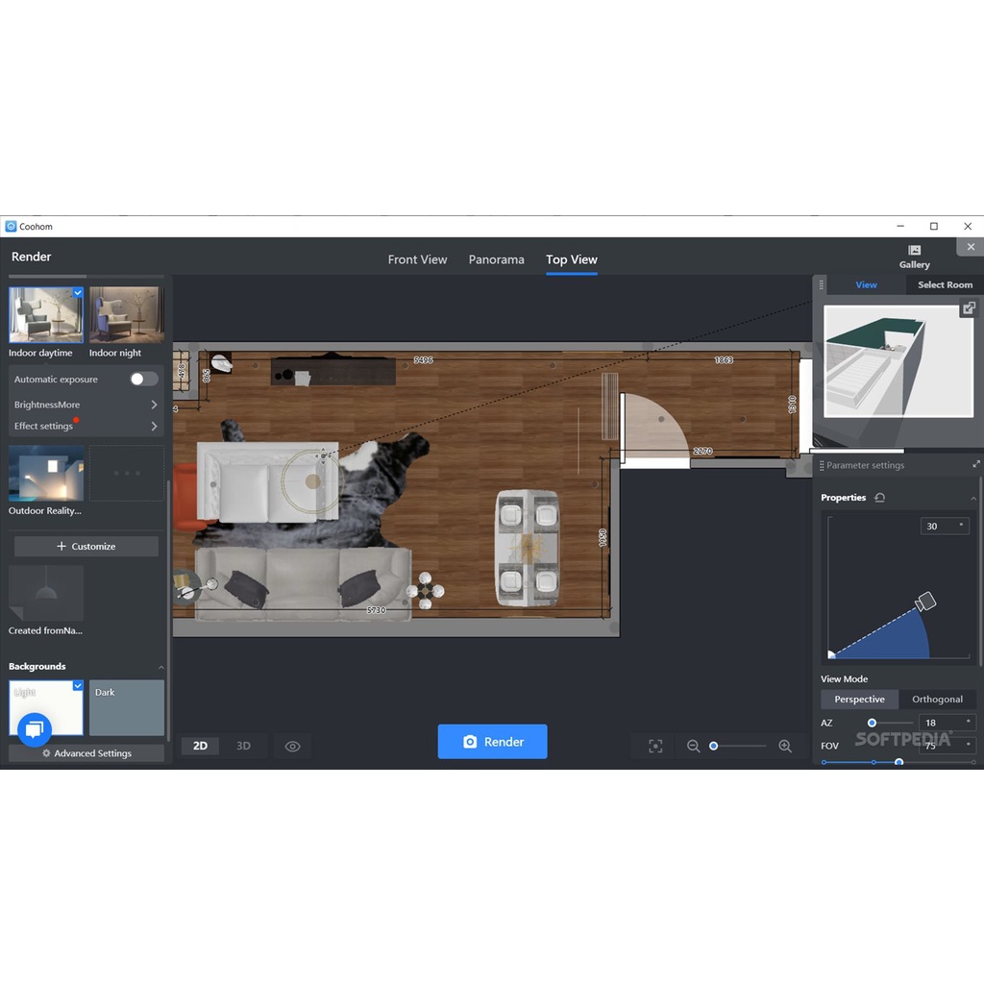Collapse the Properties section

click(x=974, y=499)
